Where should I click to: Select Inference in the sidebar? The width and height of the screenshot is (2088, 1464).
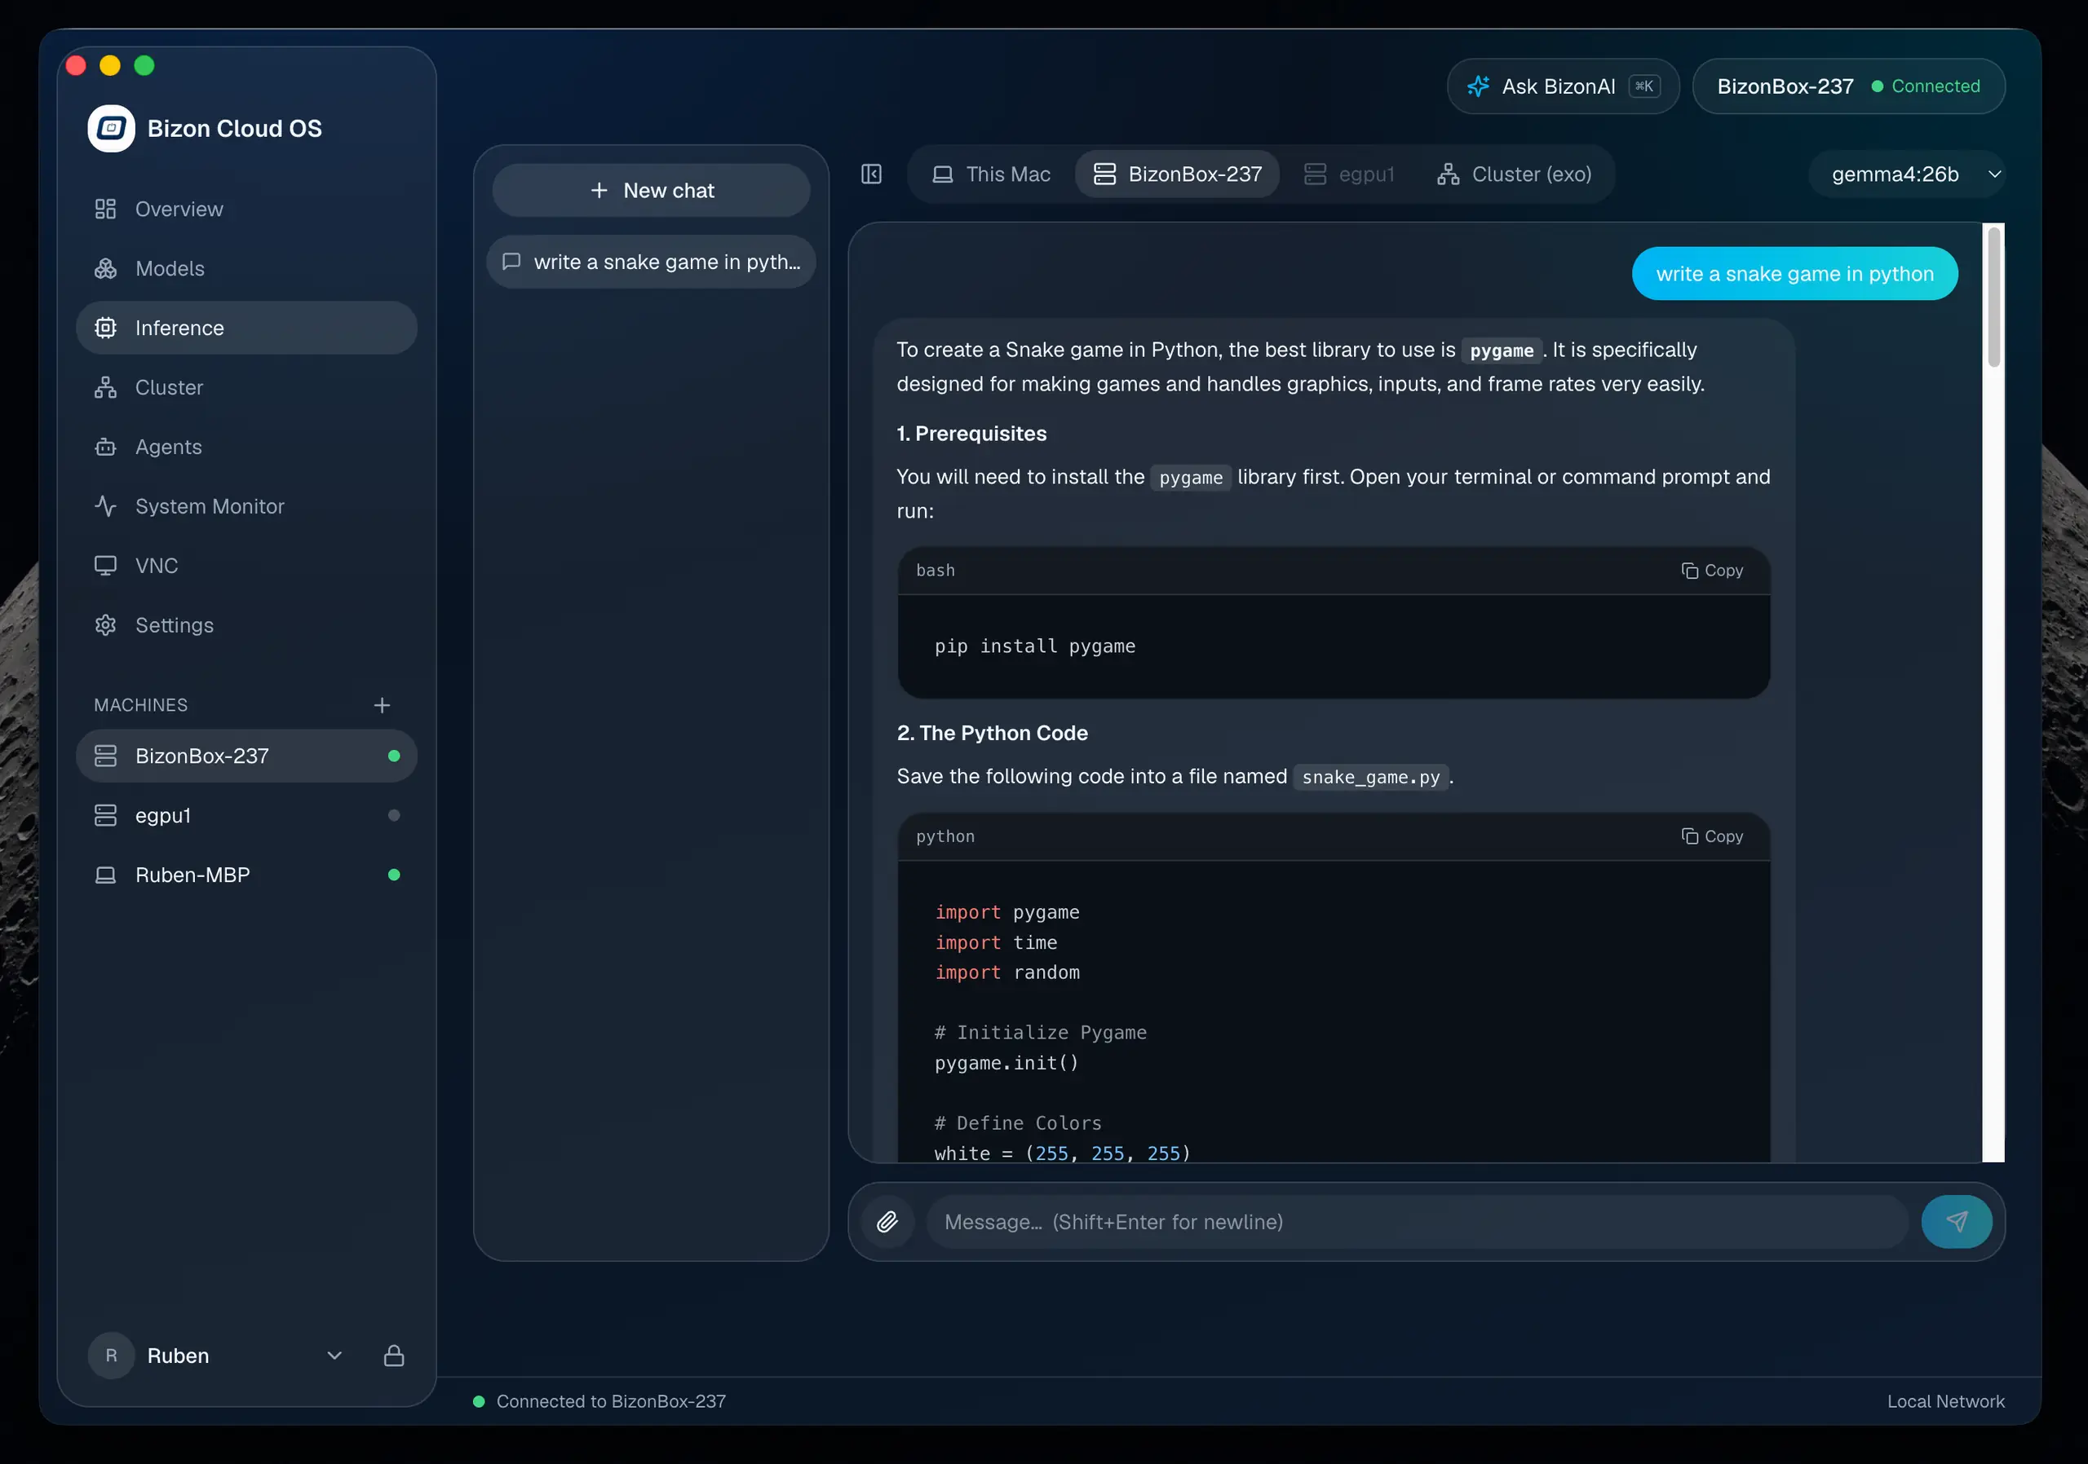[x=246, y=328]
